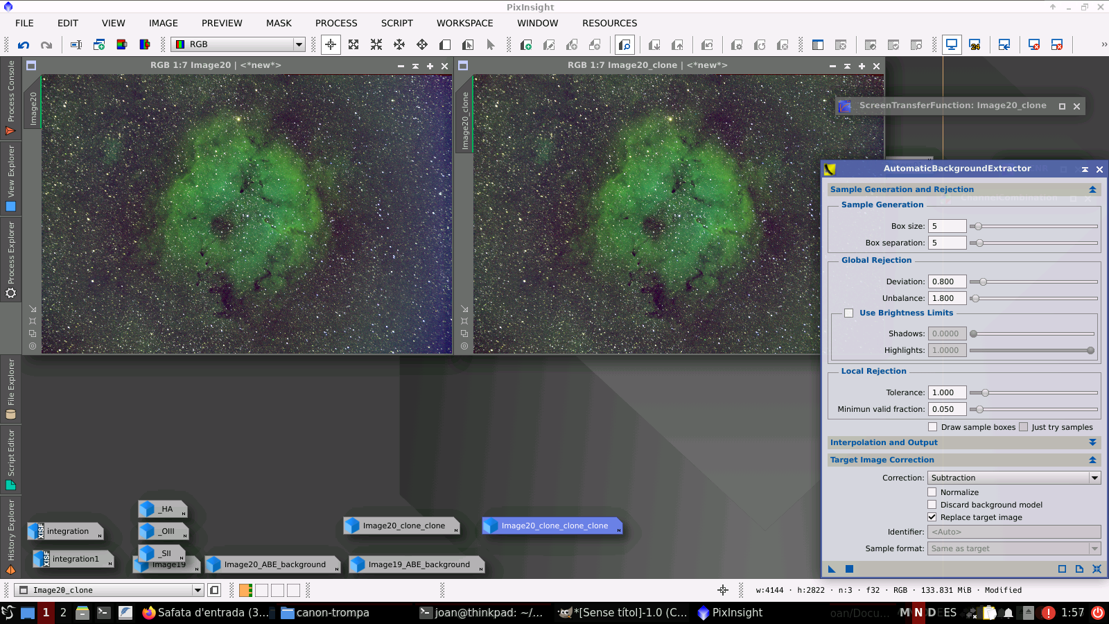Click the Reset icon in AutomaticBackgroundExtractor
The image size is (1109, 624).
1097,569
